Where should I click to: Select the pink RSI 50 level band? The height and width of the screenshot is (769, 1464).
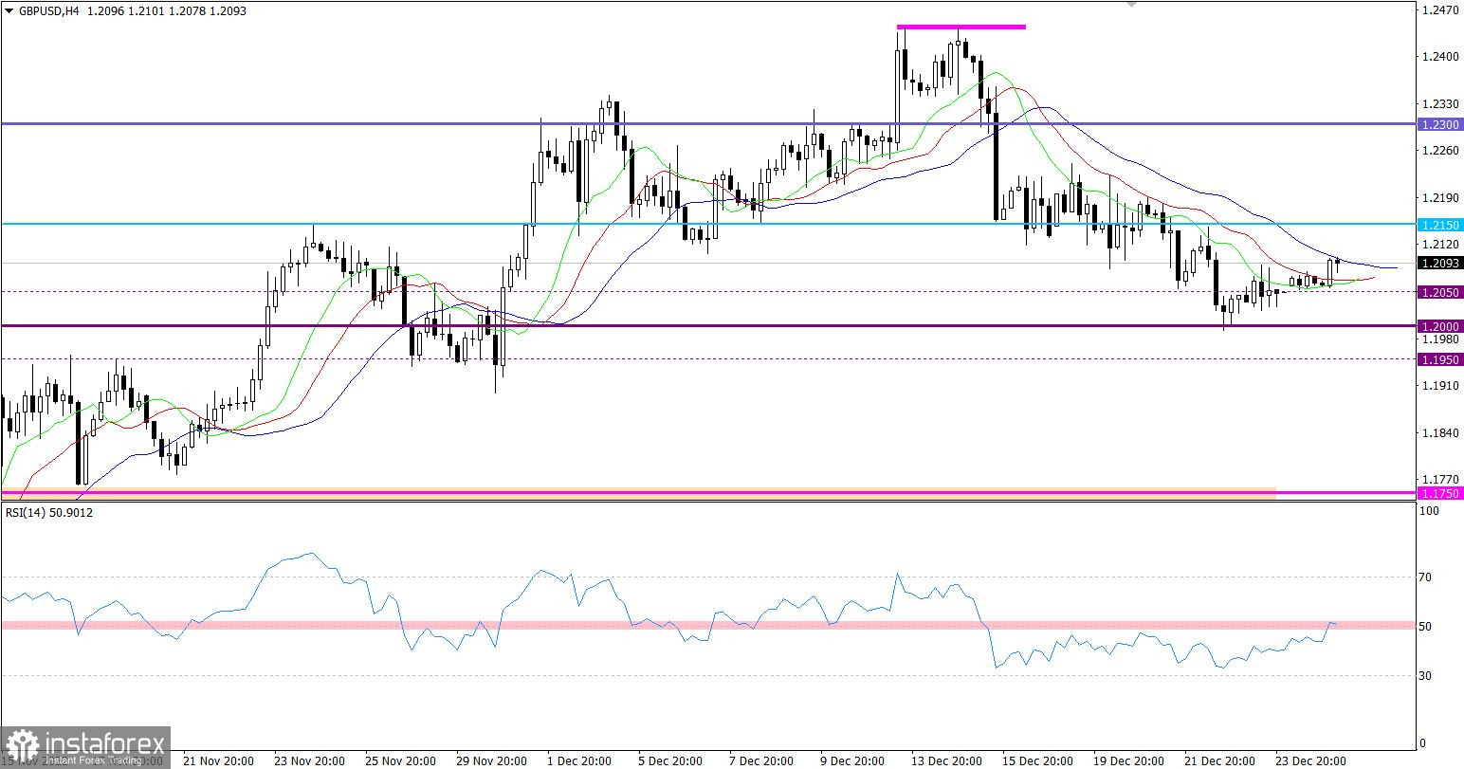[x=708, y=625]
